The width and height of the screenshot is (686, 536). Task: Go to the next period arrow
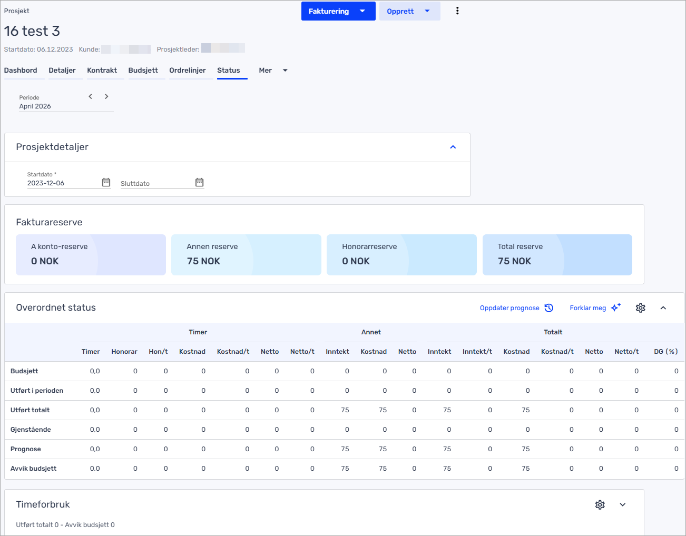106,96
